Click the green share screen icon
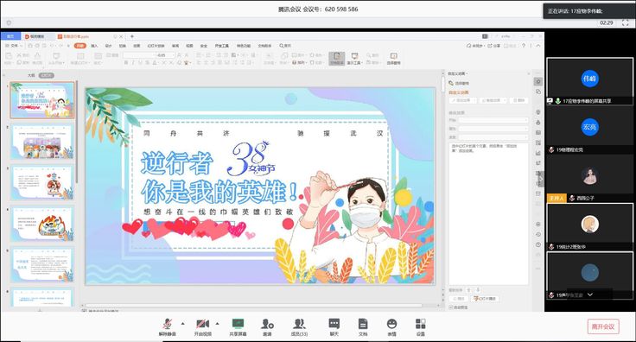The image size is (636, 342). pyautogui.click(x=238, y=326)
